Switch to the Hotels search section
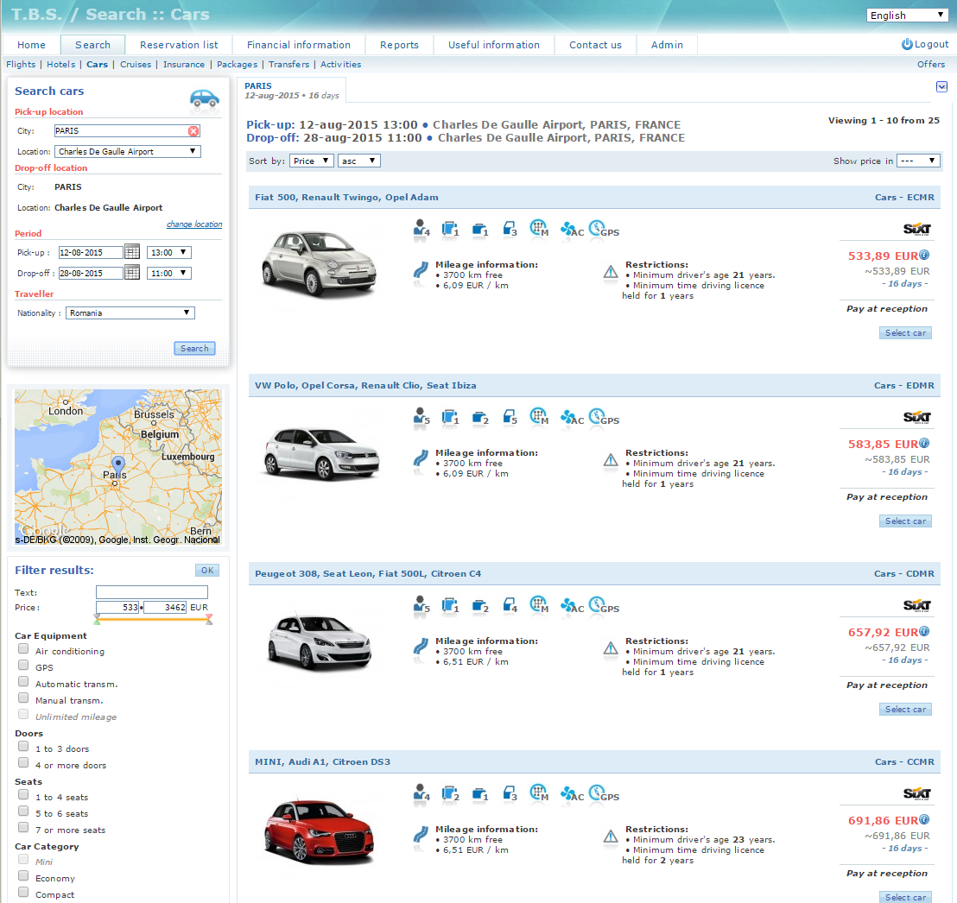 click(60, 65)
